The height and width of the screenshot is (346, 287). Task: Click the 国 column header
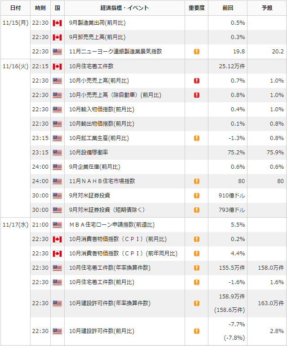(x=57, y=8)
